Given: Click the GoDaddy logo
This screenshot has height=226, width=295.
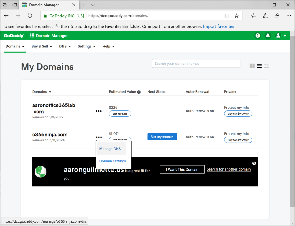Looking at the screenshot, I should point(13,35).
